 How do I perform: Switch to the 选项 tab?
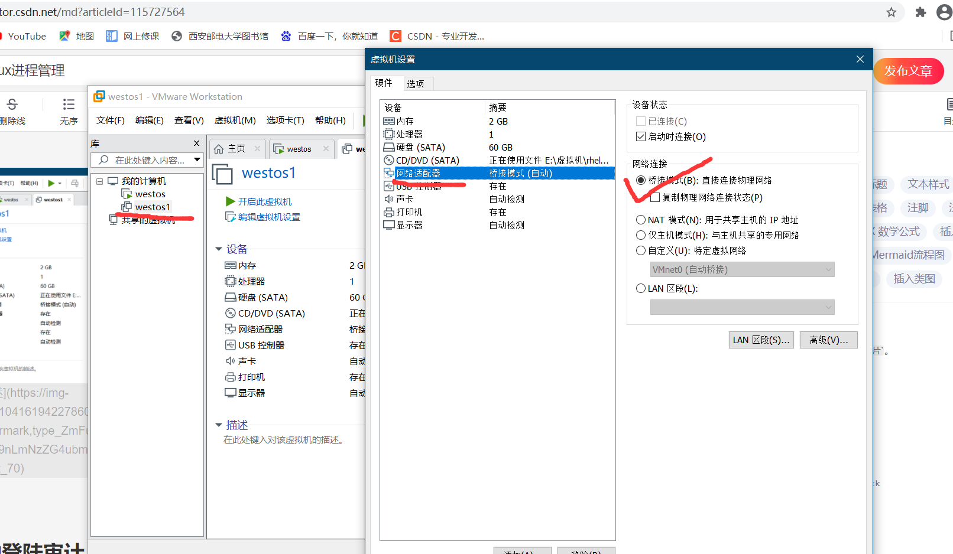coord(417,83)
